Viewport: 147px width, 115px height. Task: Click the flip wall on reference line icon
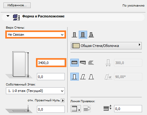(x=87, y=109)
